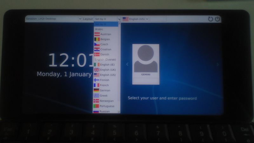
Task: Click the password field under GEMINI
Action: pyautogui.click(x=146, y=80)
